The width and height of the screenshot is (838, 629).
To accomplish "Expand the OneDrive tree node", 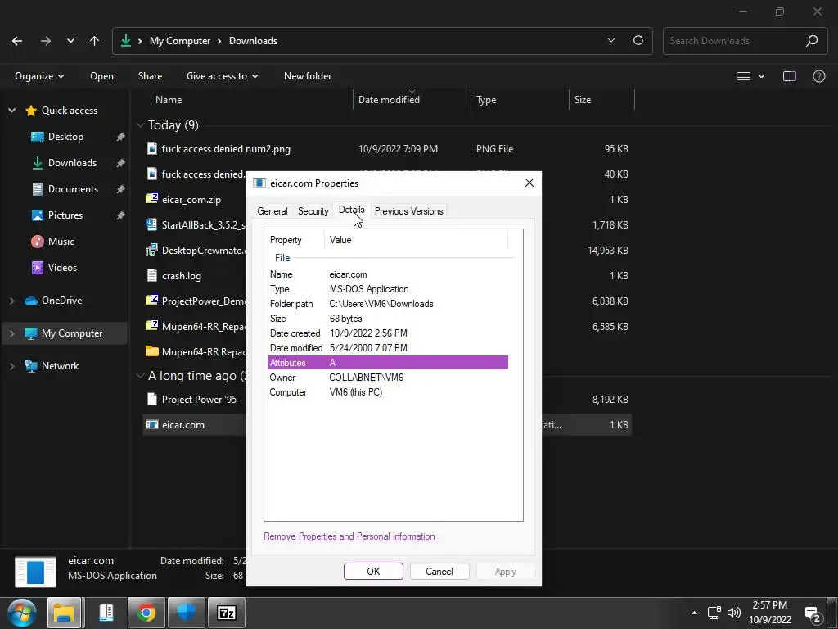I will [x=11, y=301].
